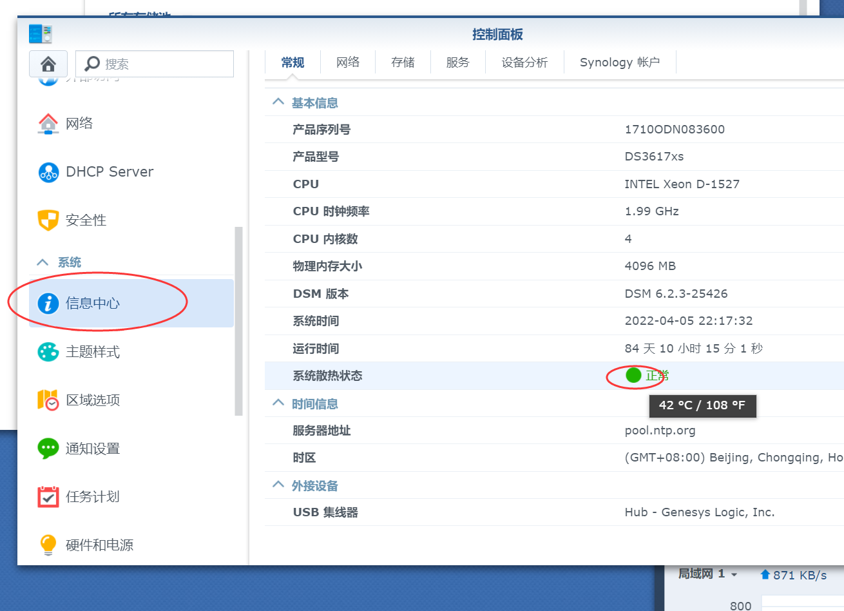
Task: Open DHCP Server icon in sidebar
Action: point(48,172)
